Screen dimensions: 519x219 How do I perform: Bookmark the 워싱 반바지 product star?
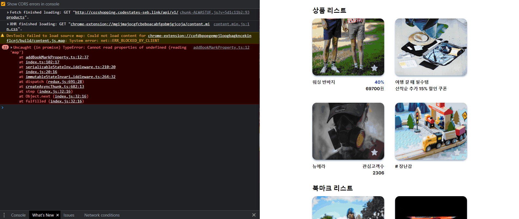pos(374,68)
